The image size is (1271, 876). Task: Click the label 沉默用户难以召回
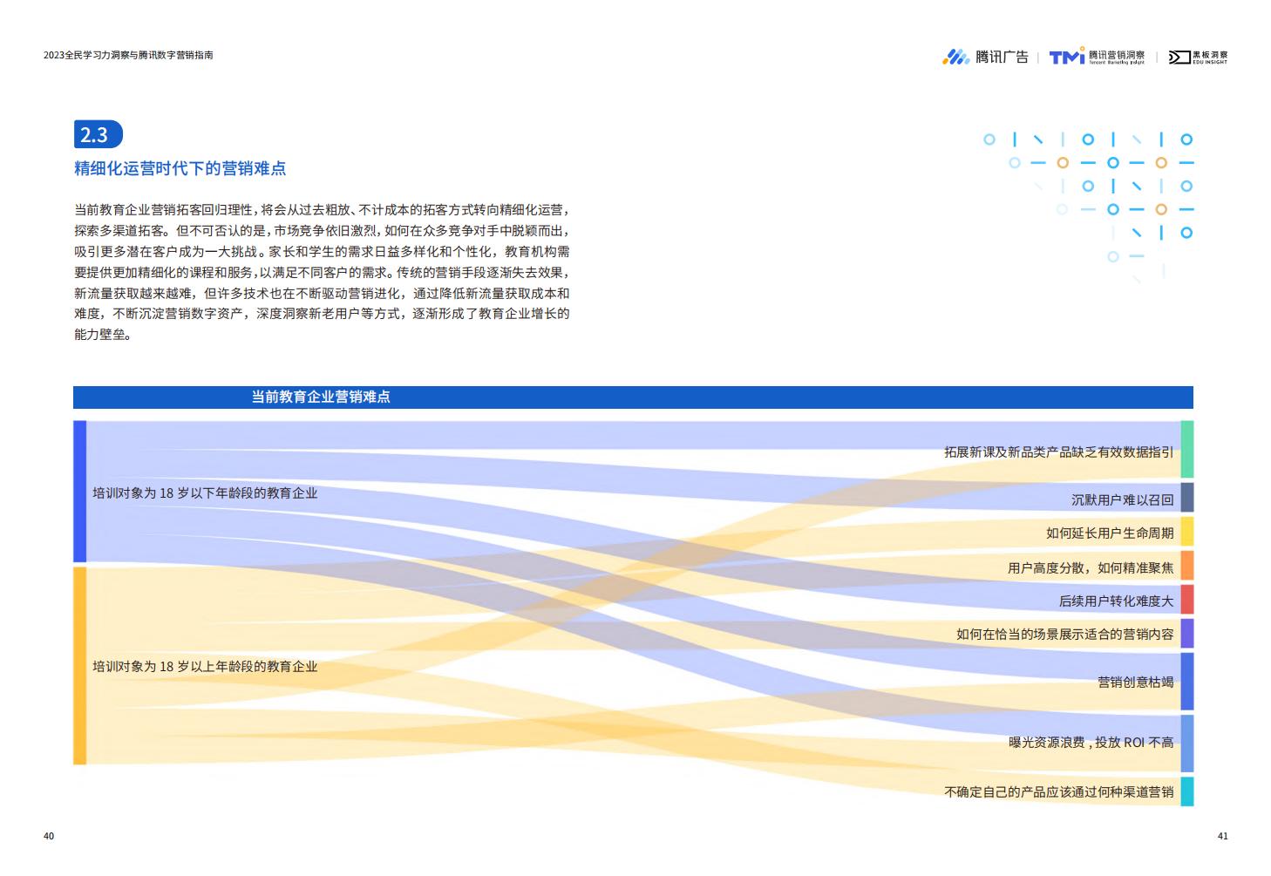click(1122, 500)
